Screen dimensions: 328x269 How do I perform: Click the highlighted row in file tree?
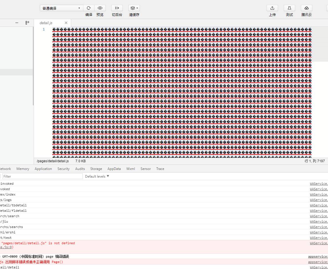[16, 72]
